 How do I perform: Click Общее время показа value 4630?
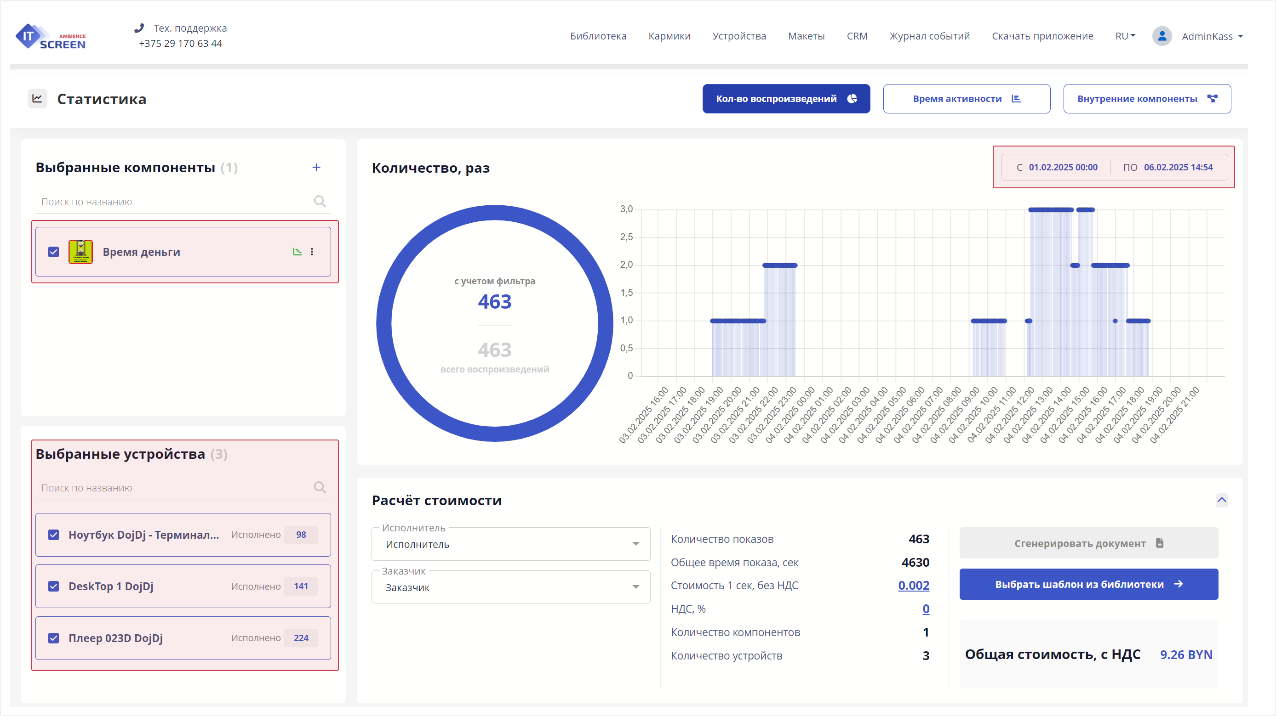coord(916,562)
